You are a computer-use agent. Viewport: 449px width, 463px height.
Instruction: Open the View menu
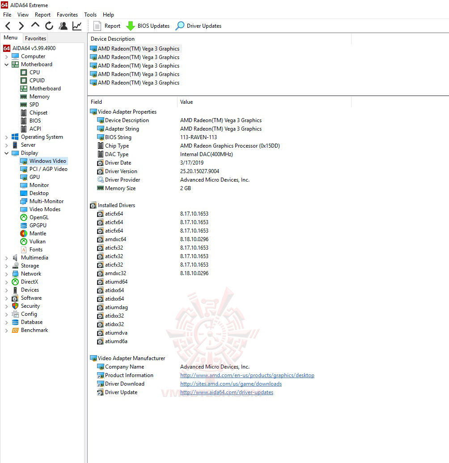click(x=23, y=14)
